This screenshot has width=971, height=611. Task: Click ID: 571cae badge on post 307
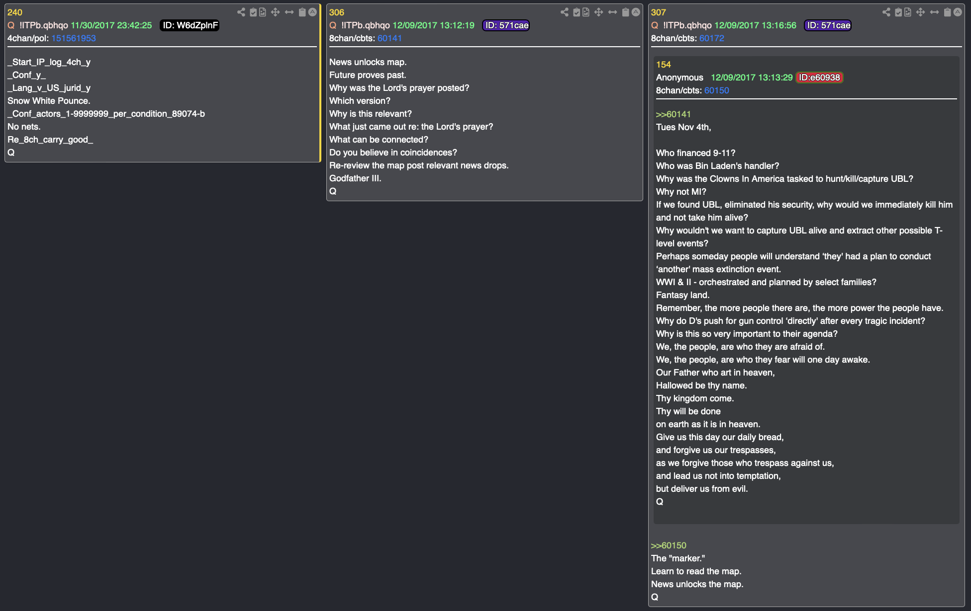[828, 25]
